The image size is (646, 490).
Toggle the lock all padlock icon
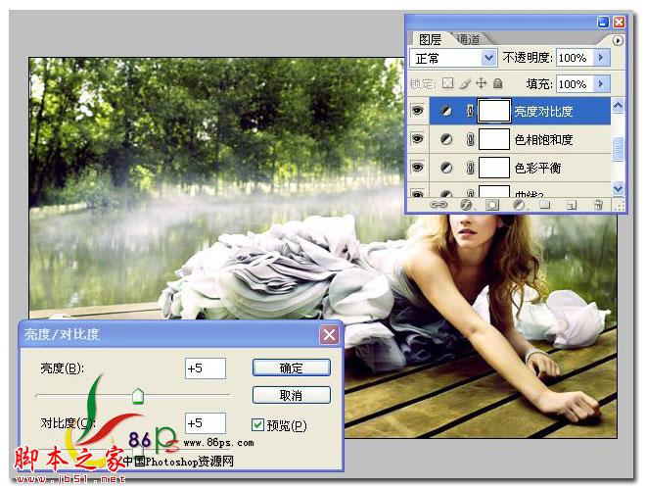pos(497,83)
